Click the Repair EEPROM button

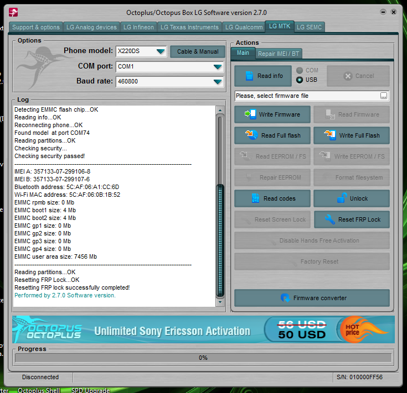pyautogui.click(x=272, y=177)
